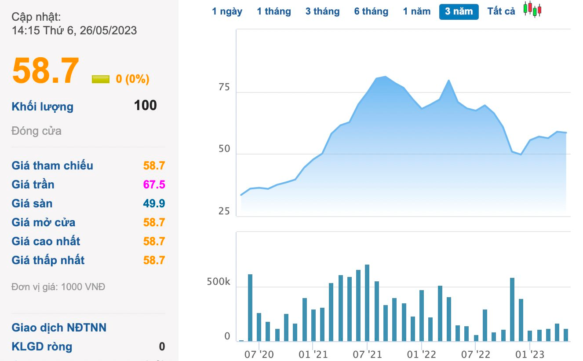Click the 'Đóng cửa' status text

[x=36, y=131]
